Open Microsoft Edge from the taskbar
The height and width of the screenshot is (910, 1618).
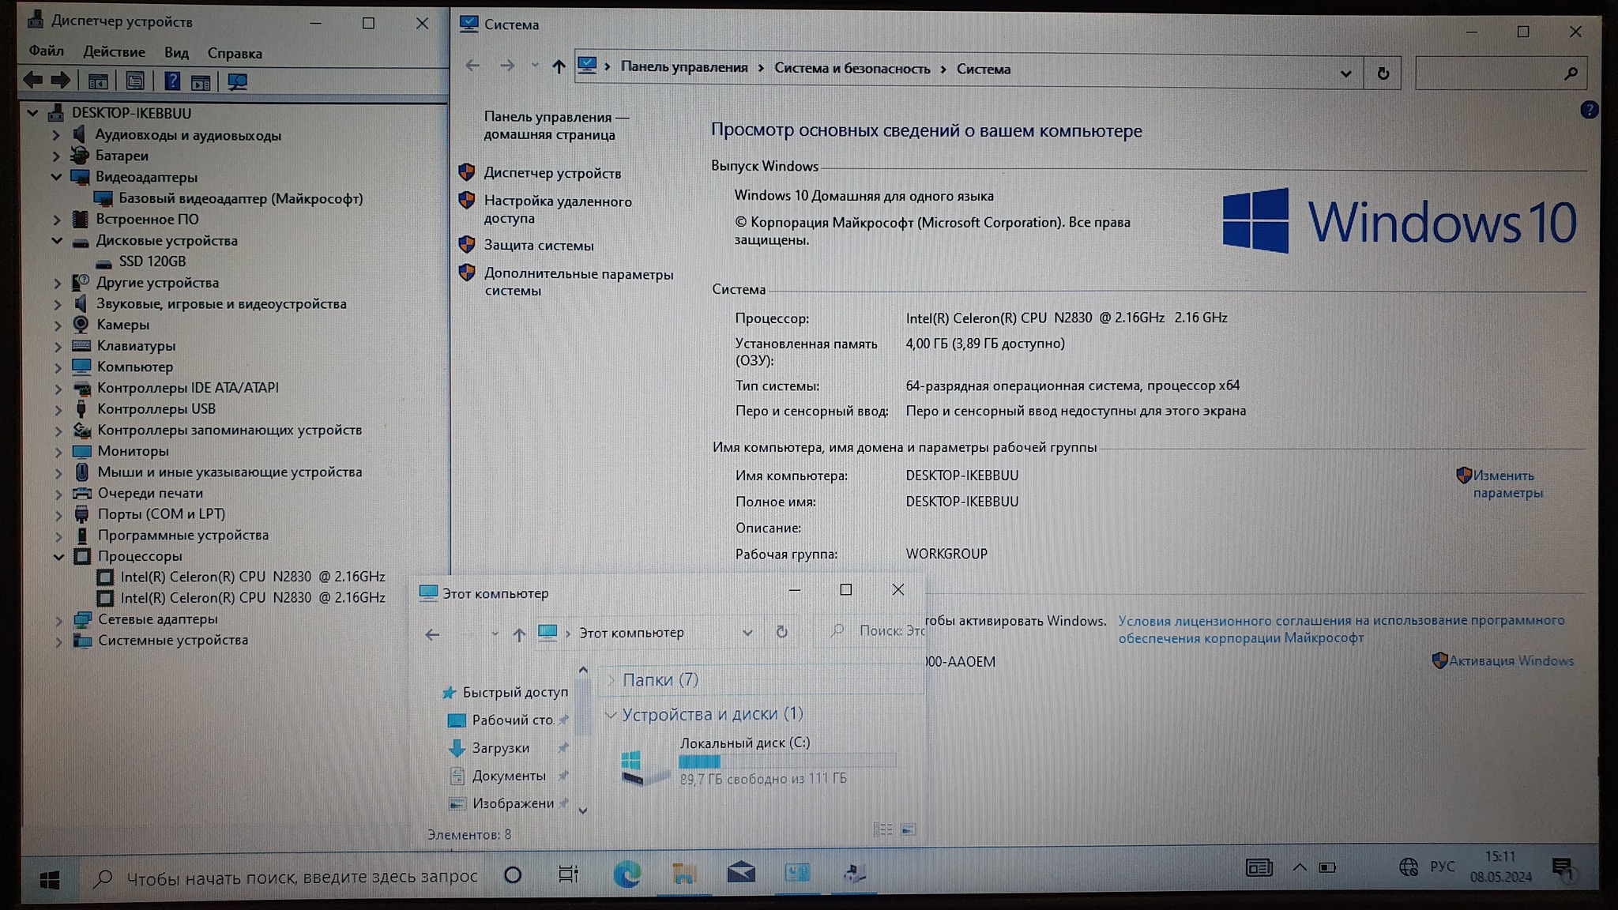click(x=627, y=874)
